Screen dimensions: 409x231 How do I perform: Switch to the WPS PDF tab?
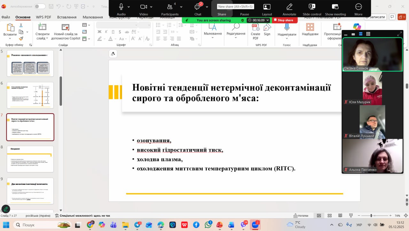[x=44, y=17]
